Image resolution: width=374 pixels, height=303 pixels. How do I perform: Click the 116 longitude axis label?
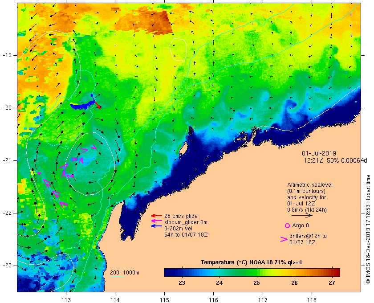pos(213,300)
